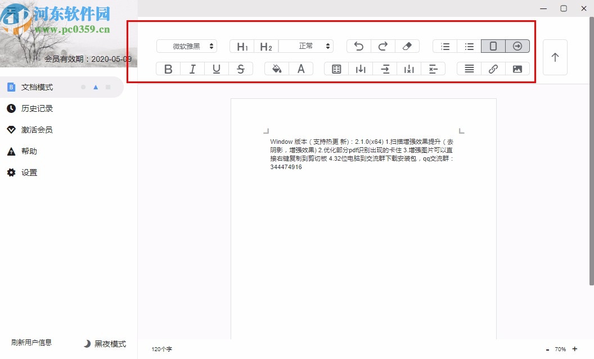
Task: Click inside the document text paragraph
Action: tap(362, 154)
